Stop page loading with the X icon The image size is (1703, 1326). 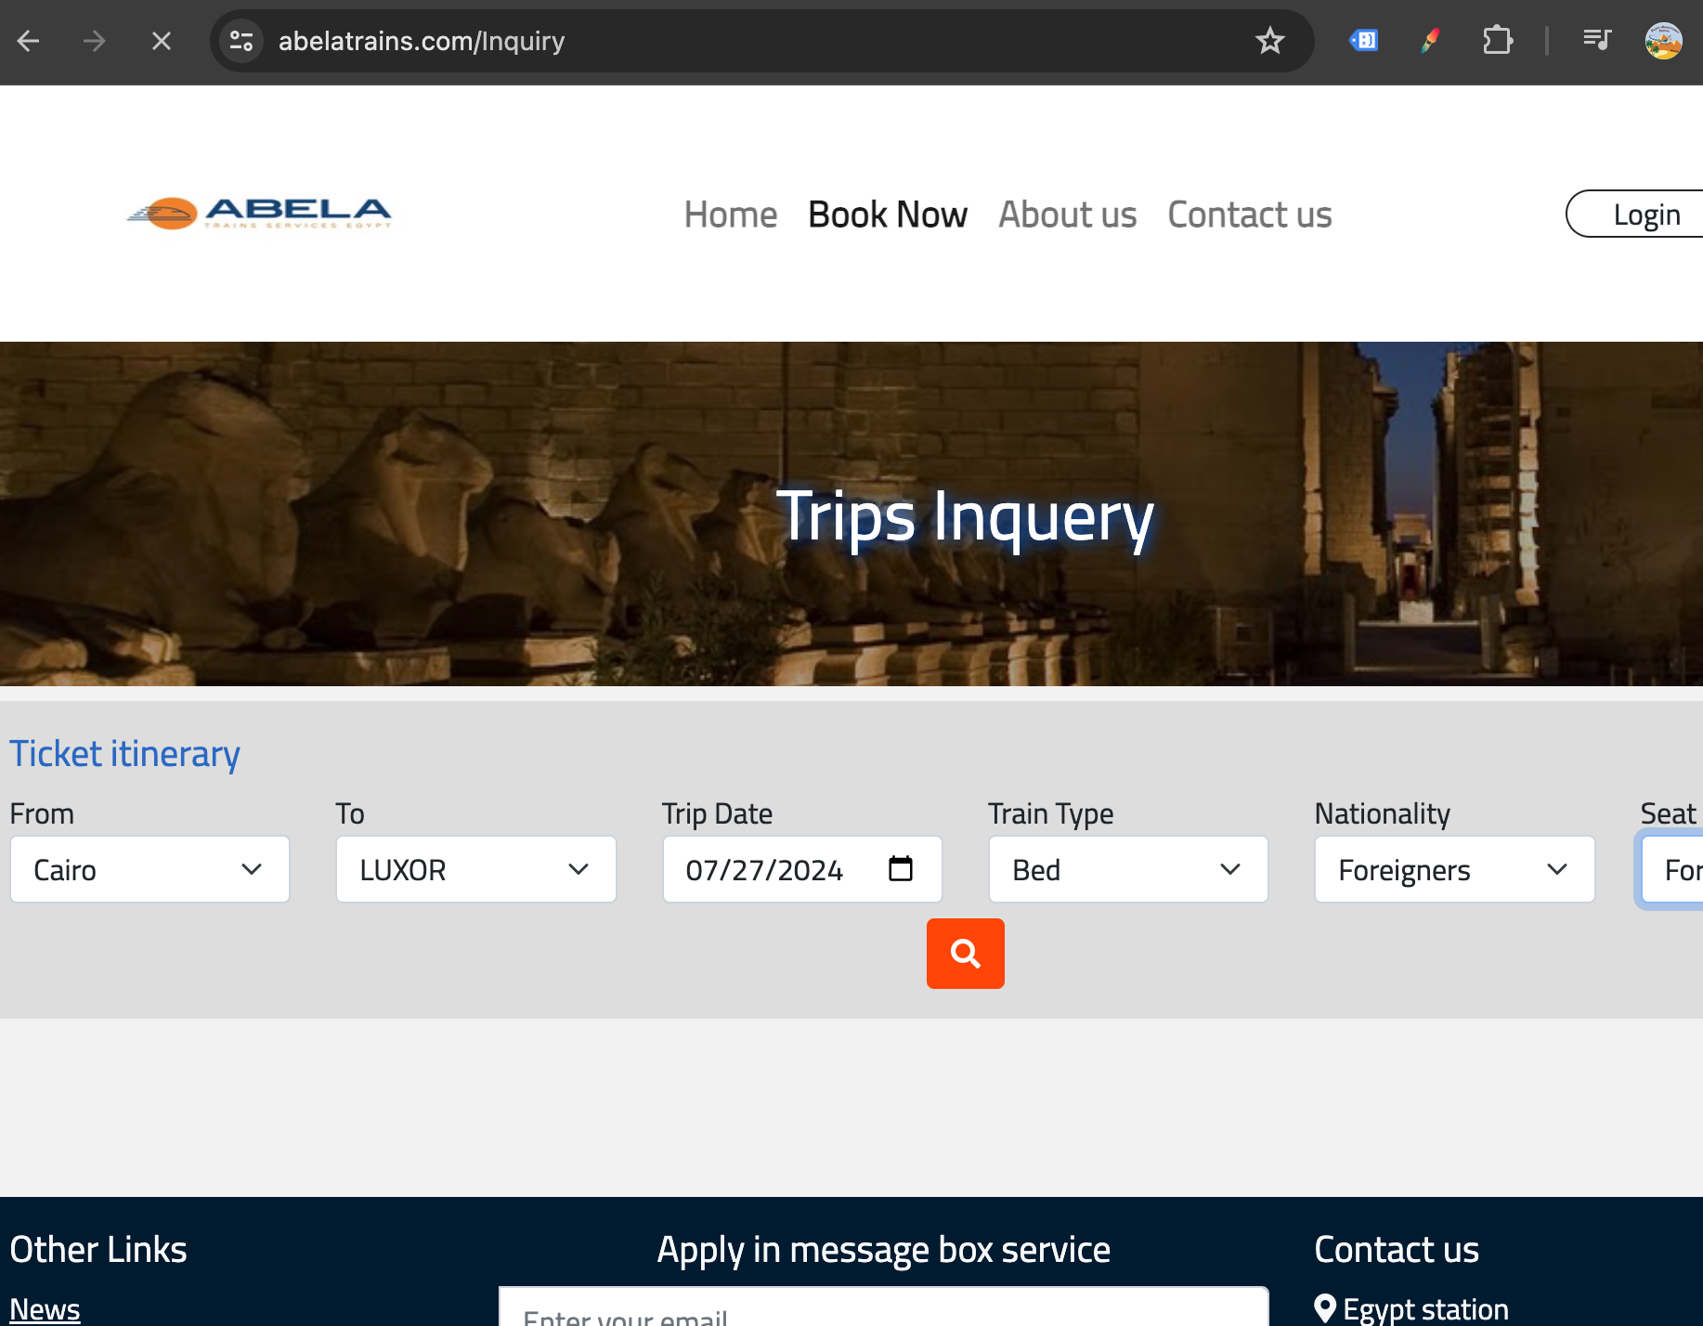pos(160,40)
